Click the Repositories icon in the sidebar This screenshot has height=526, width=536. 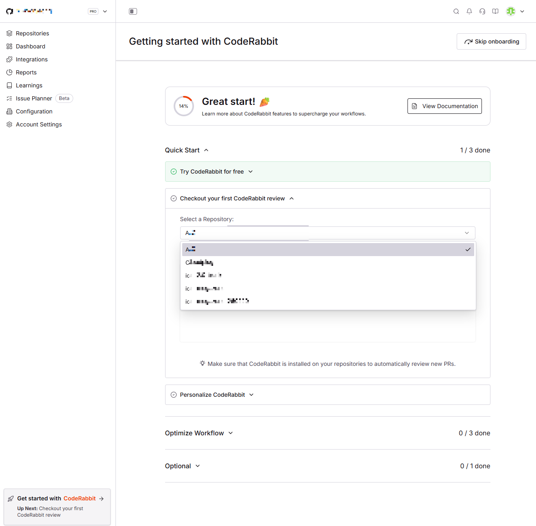point(9,33)
